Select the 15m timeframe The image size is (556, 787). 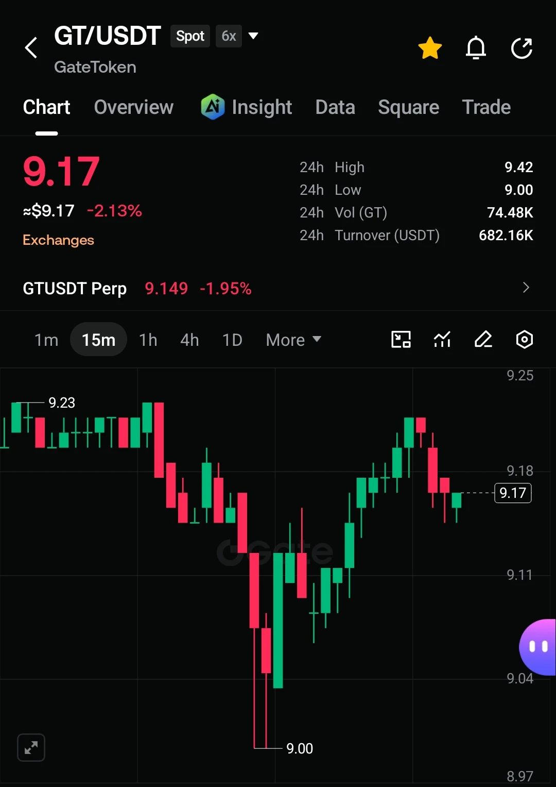pyautogui.click(x=98, y=340)
